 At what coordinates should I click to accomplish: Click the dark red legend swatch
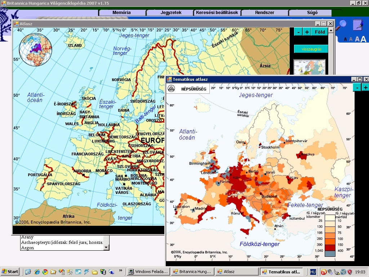pos(330,247)
